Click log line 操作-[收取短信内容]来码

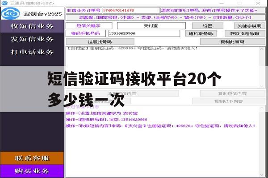160,126
